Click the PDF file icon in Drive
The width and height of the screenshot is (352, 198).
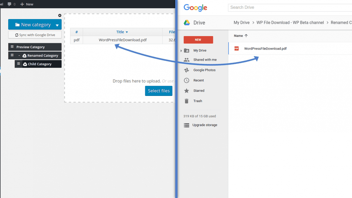236,49
